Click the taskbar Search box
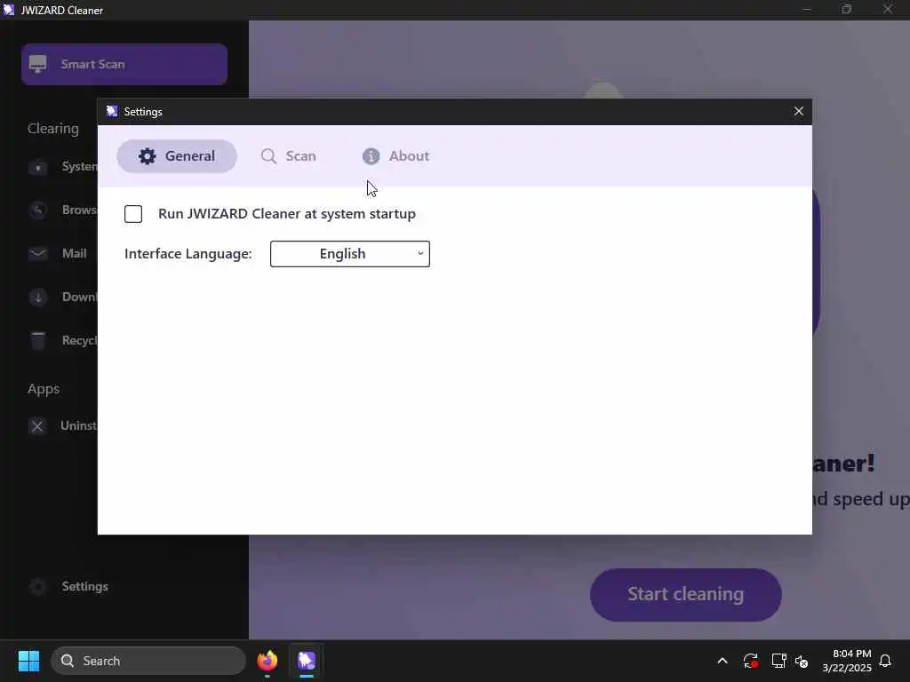 pos(148,661)
